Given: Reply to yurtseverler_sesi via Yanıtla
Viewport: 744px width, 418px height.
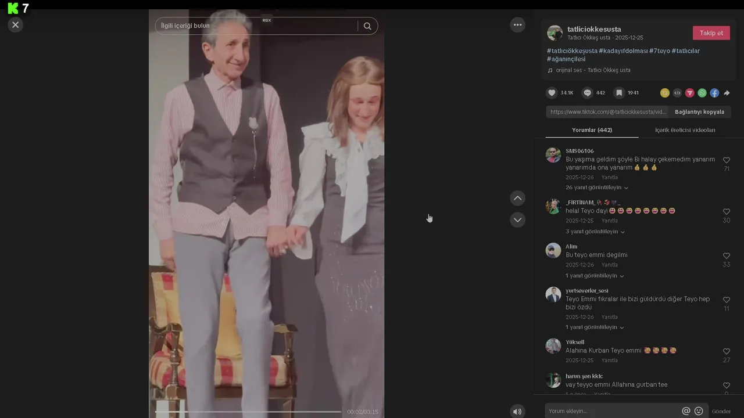Looking at the screenshot, I should click(x=609, y=318).
